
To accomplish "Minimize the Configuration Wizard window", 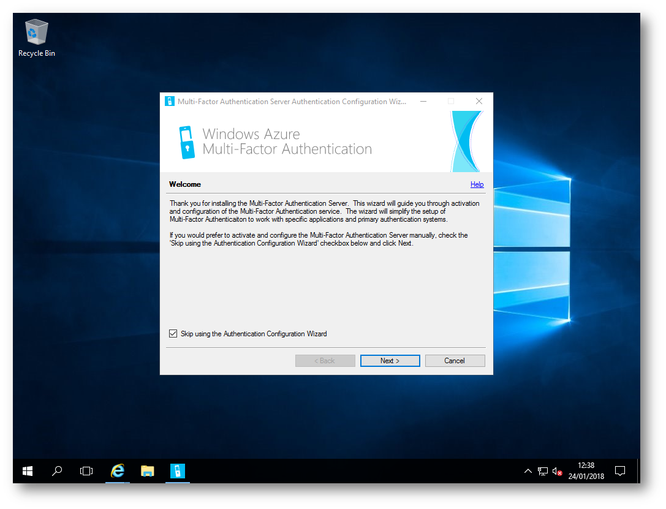I will pyautogui.click(x=423, y=101).
